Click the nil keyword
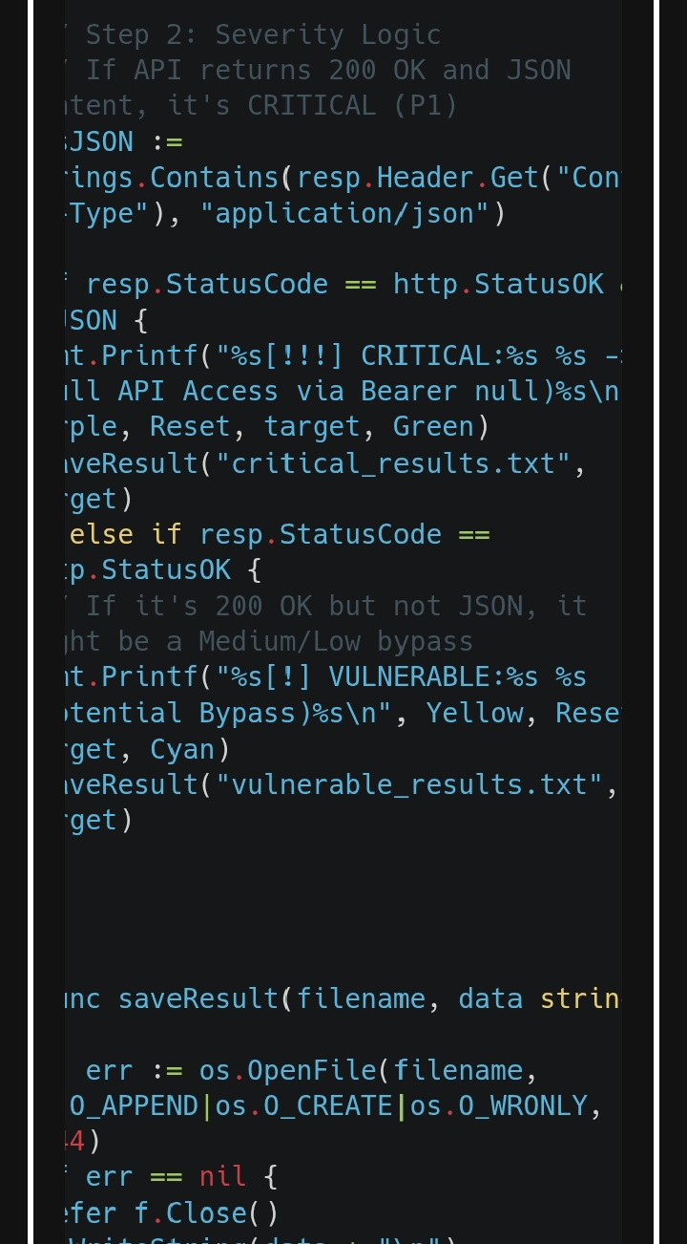This screenshot has height=1244, width=687. click(x=222, y=1177)
